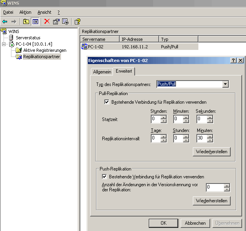Viewport: 246px width, 231px height.
Task: Click the Startzeit Stunden input field
Action: pos(156,119)
